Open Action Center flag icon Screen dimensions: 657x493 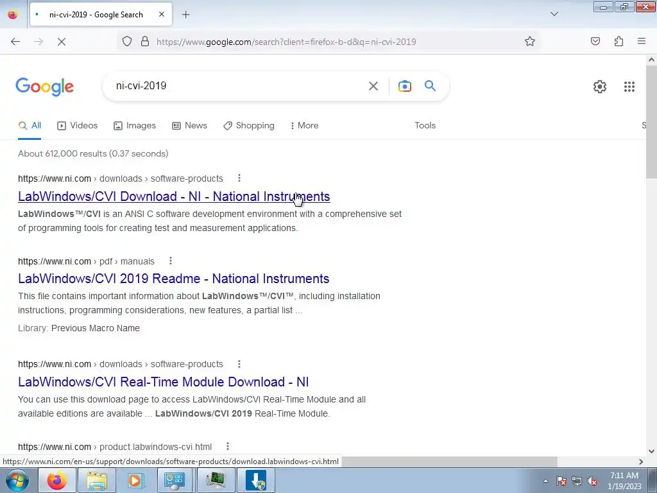tap(561, 481)
